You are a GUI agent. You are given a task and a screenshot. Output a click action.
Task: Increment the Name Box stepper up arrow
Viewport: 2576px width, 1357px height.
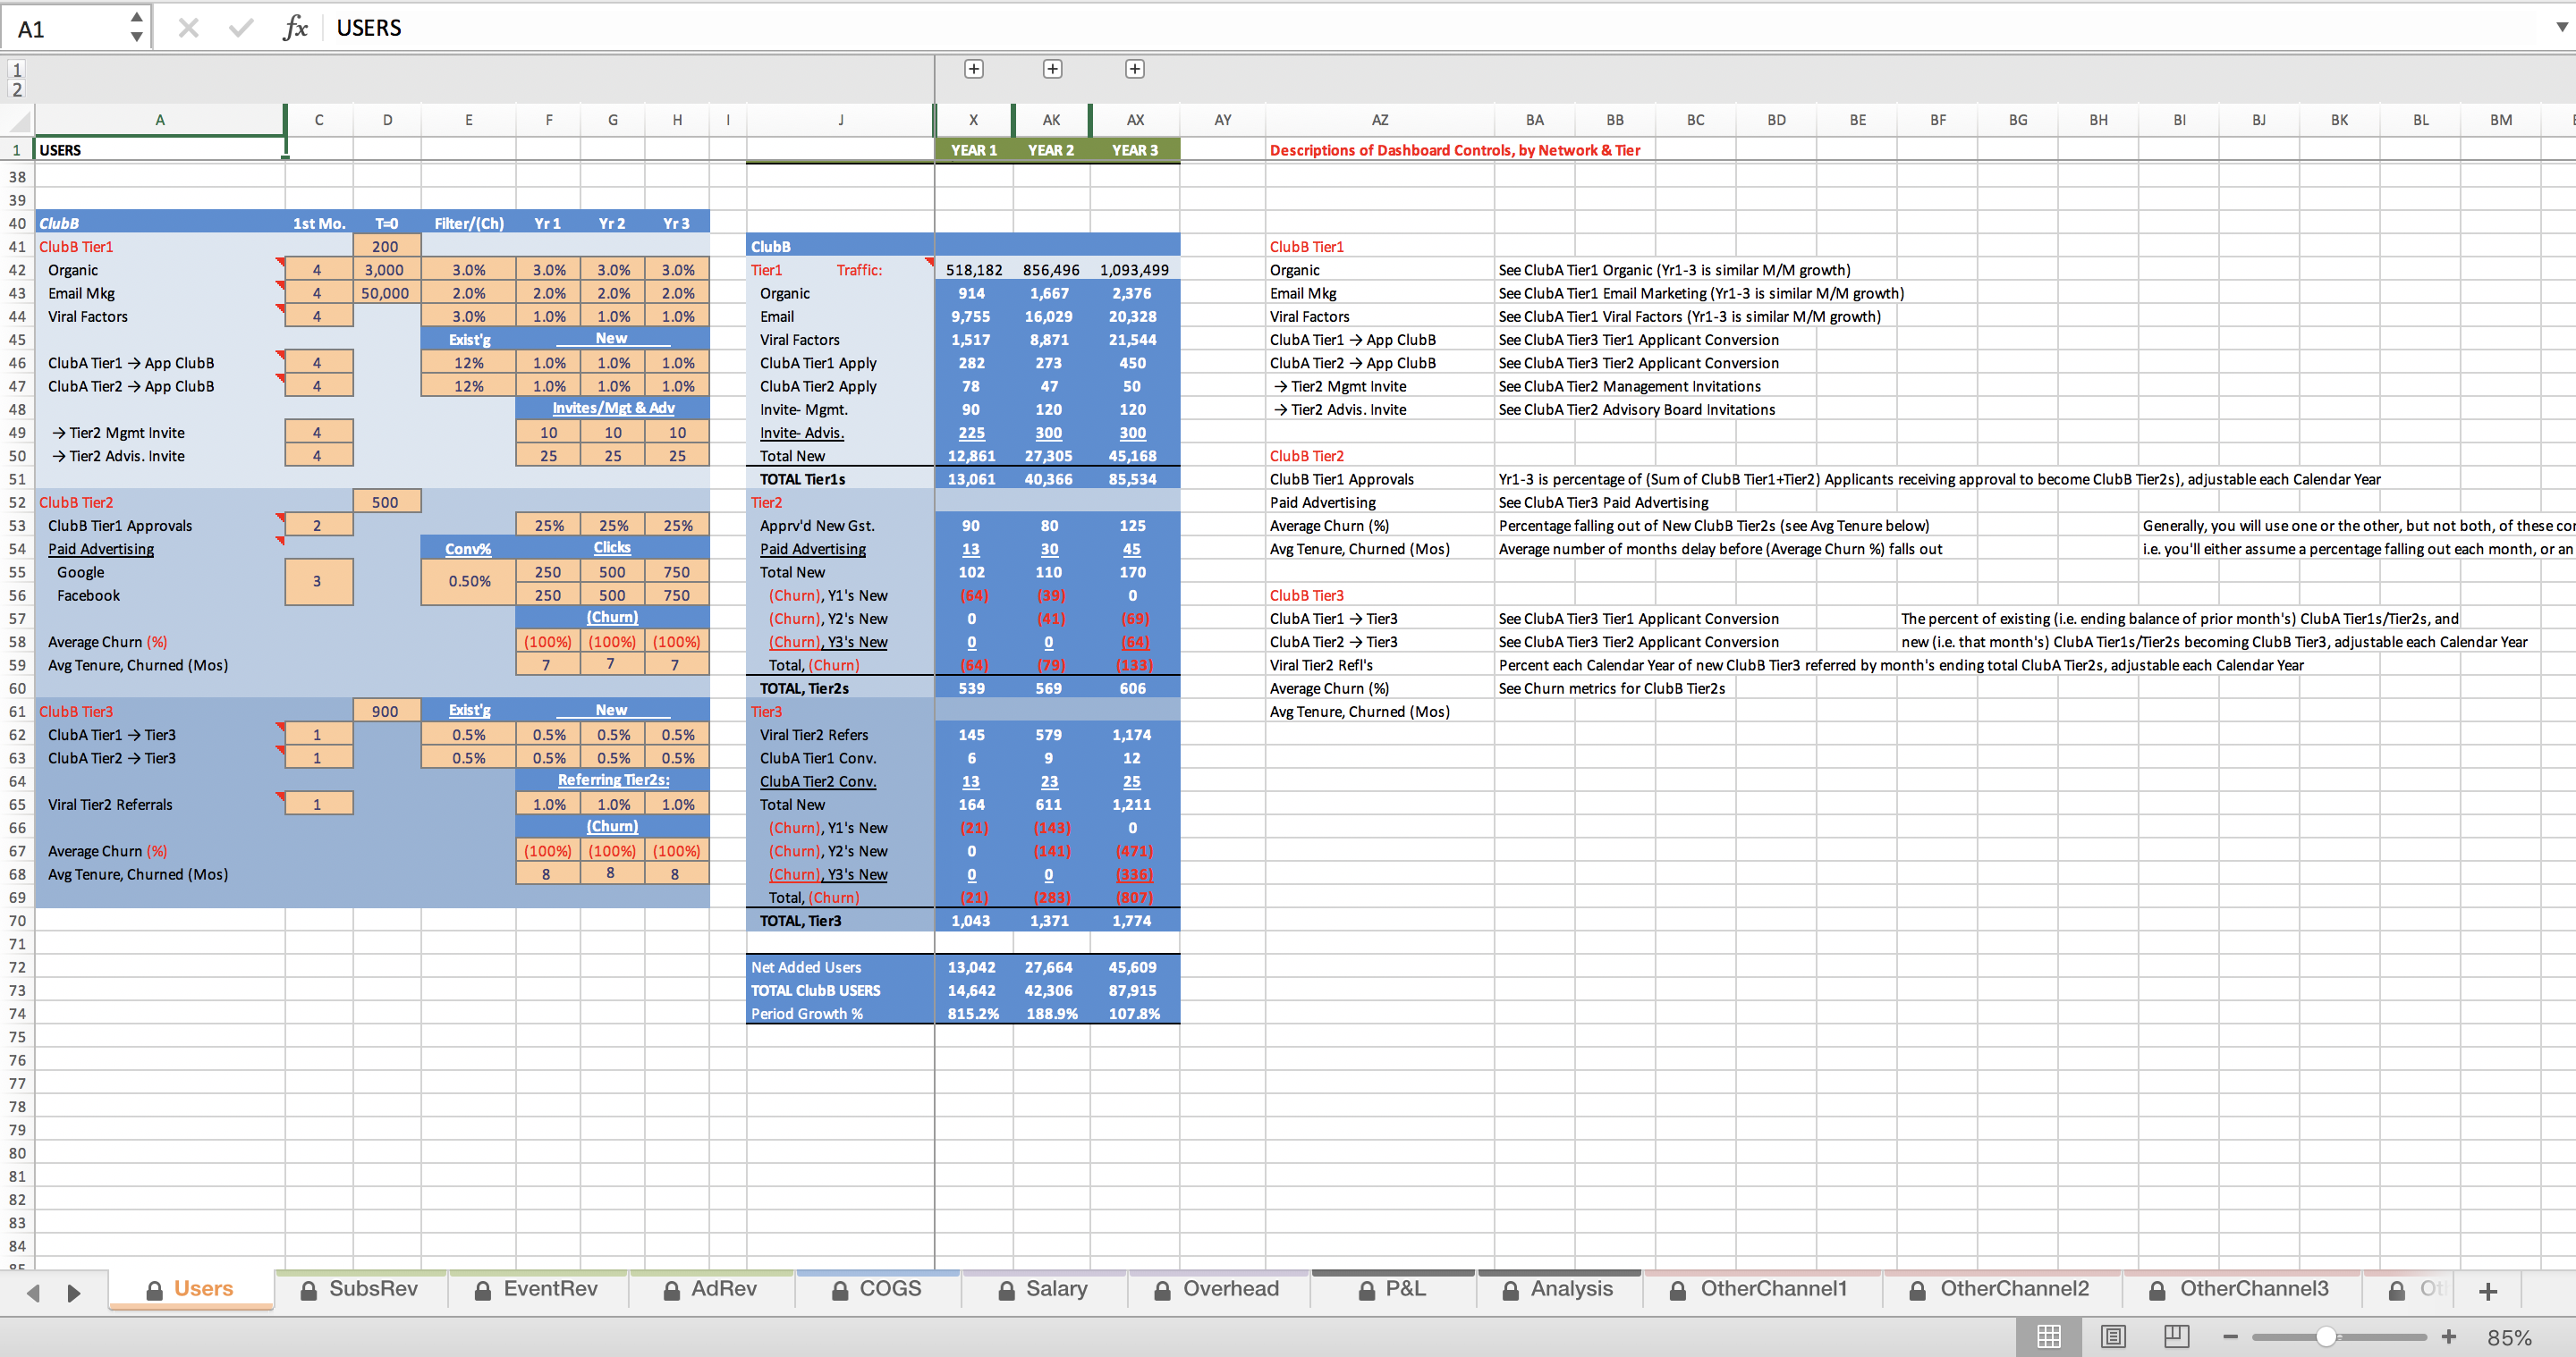[137, 17]
